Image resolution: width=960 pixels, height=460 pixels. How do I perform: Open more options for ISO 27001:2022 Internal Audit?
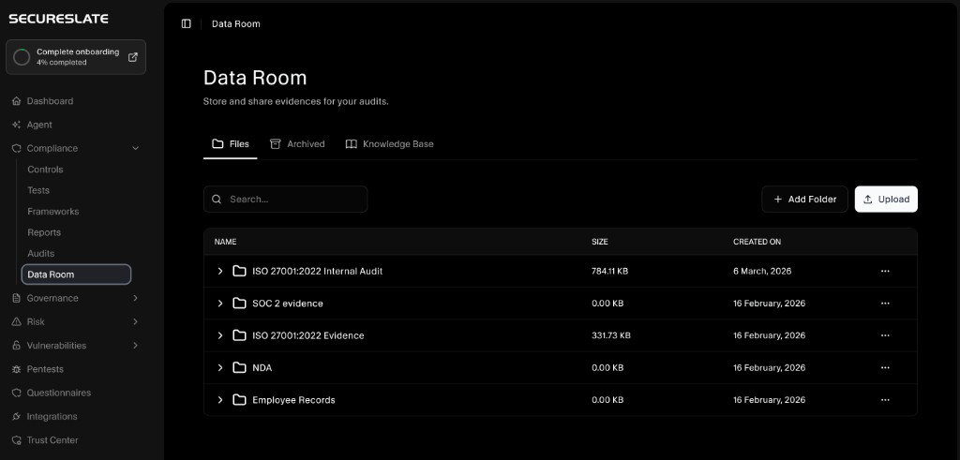885,271
